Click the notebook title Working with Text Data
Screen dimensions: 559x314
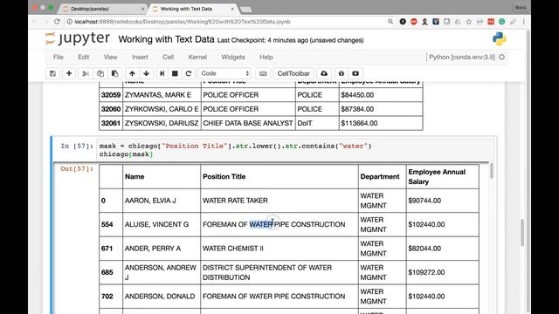click(x=166, y=39)
